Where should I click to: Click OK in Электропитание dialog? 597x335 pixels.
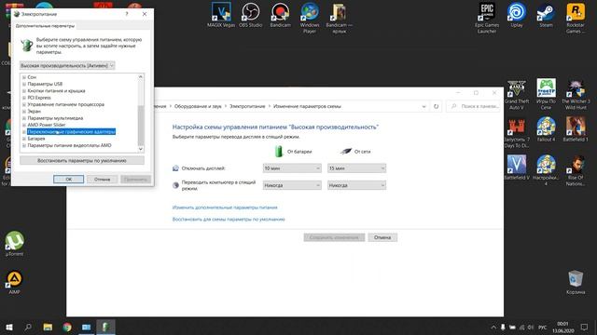coord(68,180)
